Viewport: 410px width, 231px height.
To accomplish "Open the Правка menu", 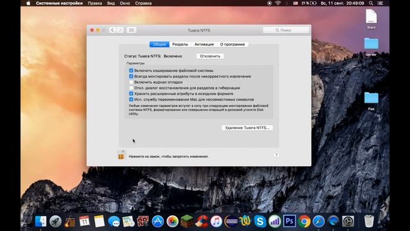I will pos(95,3).
